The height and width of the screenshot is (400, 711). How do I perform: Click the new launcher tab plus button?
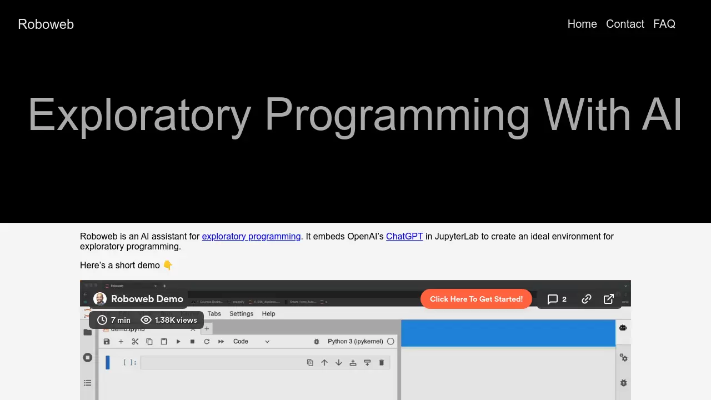click(207, 328)
